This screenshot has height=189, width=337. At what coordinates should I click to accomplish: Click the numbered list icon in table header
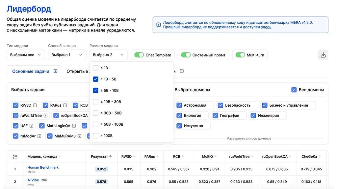(15, 157)
